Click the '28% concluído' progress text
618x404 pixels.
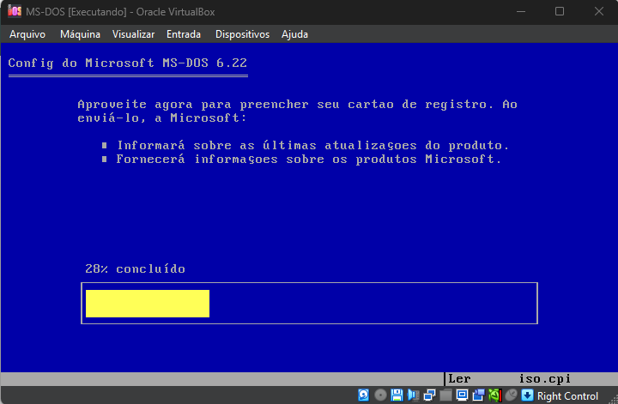click(136, 269)
